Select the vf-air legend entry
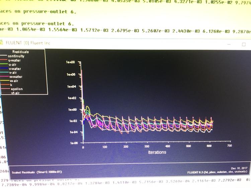This screenshot has width=251, height=188. click(x=15, y=93)
